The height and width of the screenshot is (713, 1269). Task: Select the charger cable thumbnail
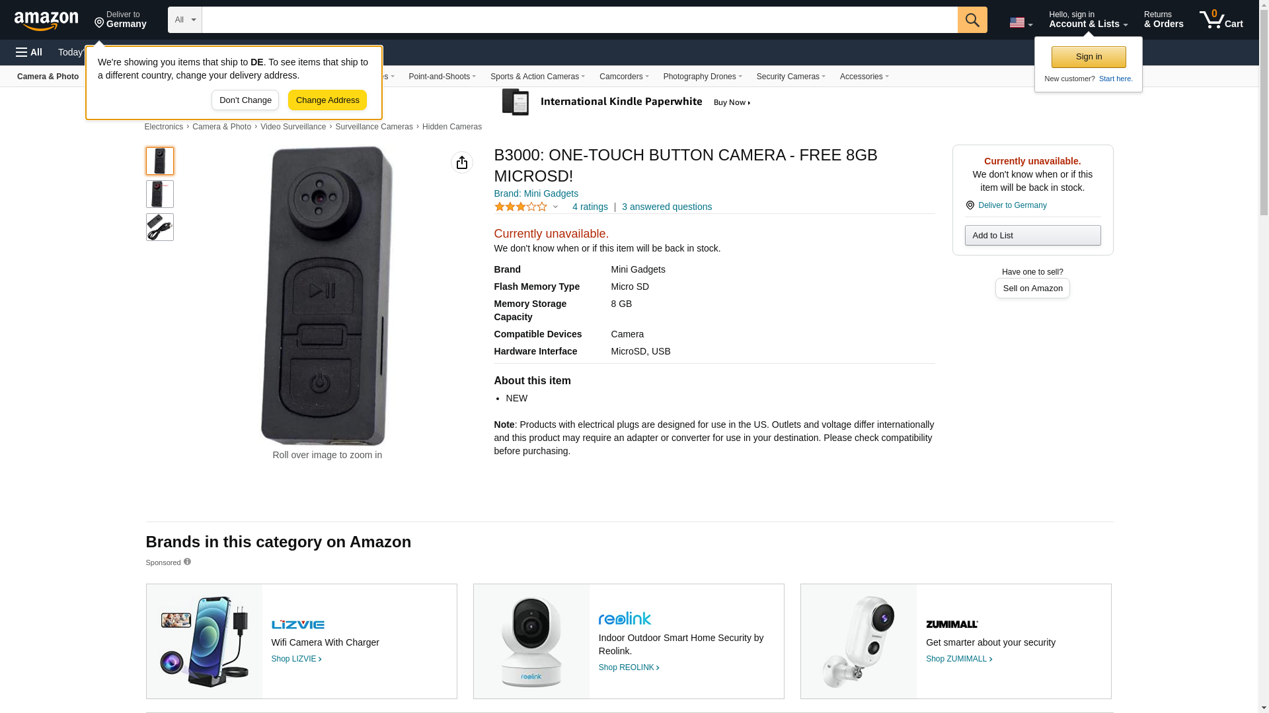click(160, 227)
